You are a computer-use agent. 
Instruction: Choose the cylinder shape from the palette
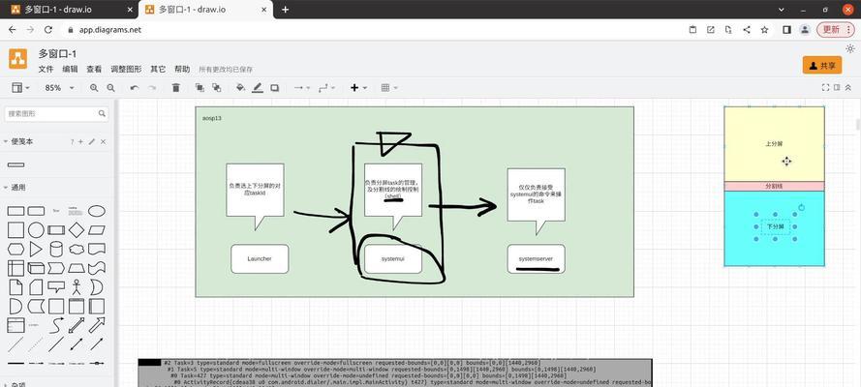[56, 250]
